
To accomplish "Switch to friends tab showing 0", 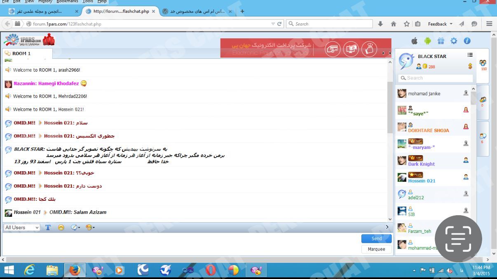I will [x=483, y=102].
